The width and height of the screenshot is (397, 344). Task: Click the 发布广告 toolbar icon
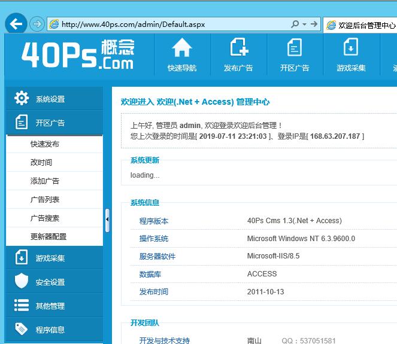point(238,54)
